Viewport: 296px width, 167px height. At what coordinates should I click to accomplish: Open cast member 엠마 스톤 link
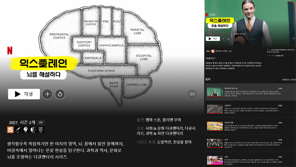153,120
